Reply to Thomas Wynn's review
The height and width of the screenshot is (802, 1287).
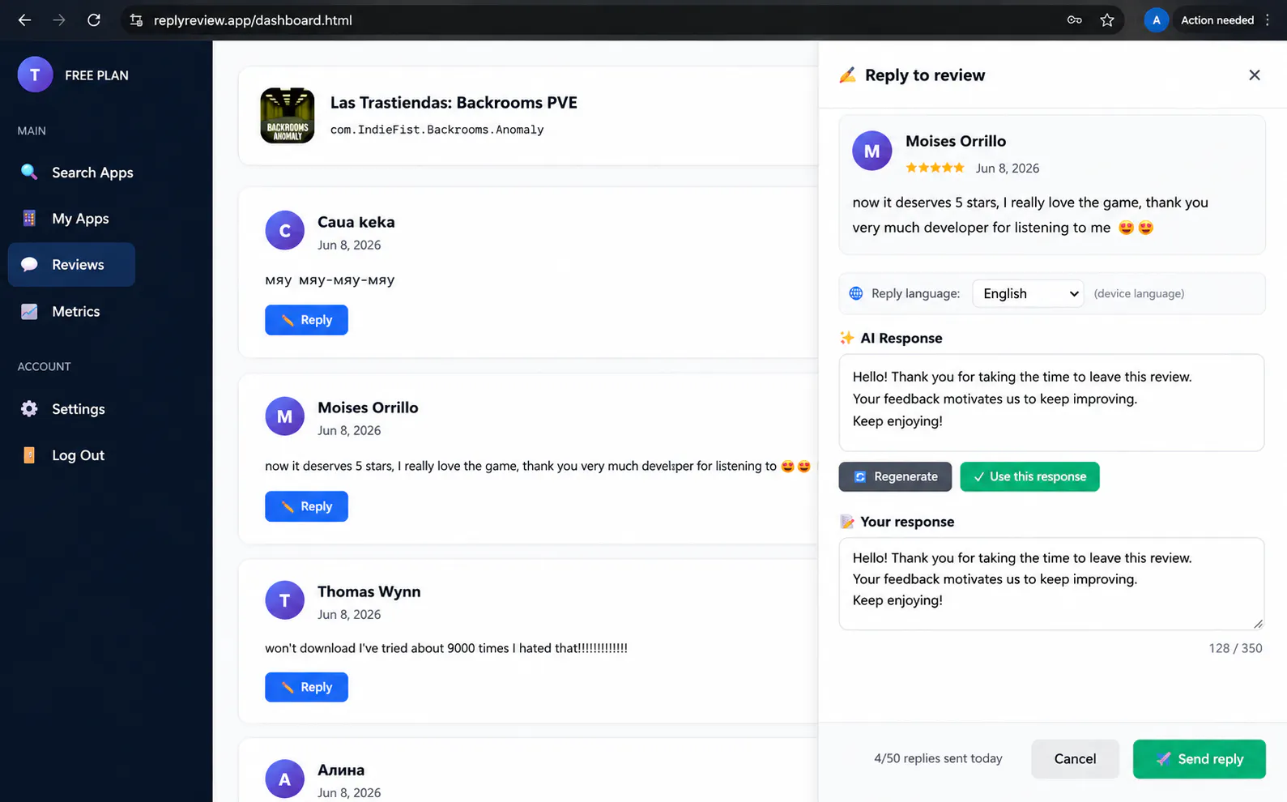[x=306, y=687]
